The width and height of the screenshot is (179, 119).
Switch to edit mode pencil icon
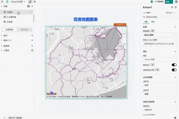click(x=30, y=2)
